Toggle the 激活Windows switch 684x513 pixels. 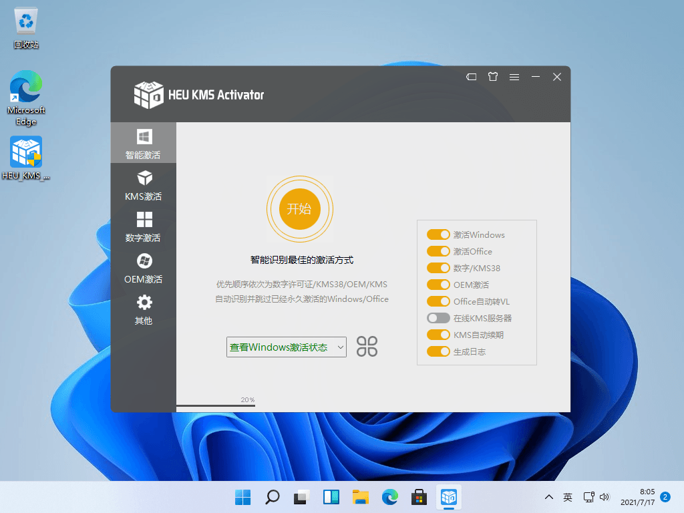pos(438,234)
